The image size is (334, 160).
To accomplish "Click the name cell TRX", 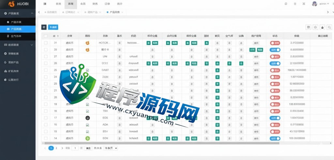I will click(x=105, y=111).
